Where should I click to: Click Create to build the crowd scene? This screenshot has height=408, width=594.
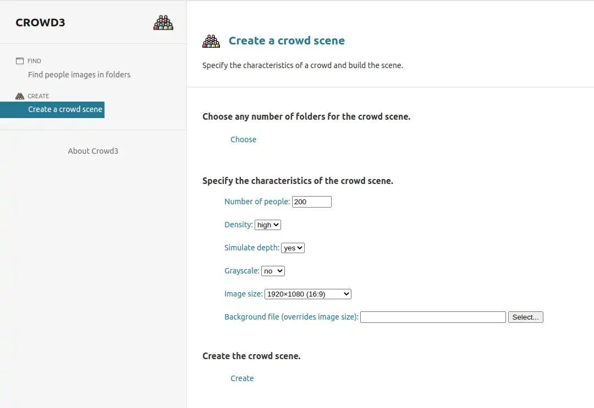pyautogui.click(x=242, y=378)
